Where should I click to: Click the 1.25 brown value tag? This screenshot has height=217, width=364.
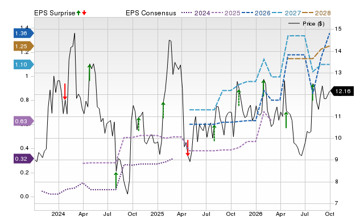pyautogui.click(x=24, y=47)
